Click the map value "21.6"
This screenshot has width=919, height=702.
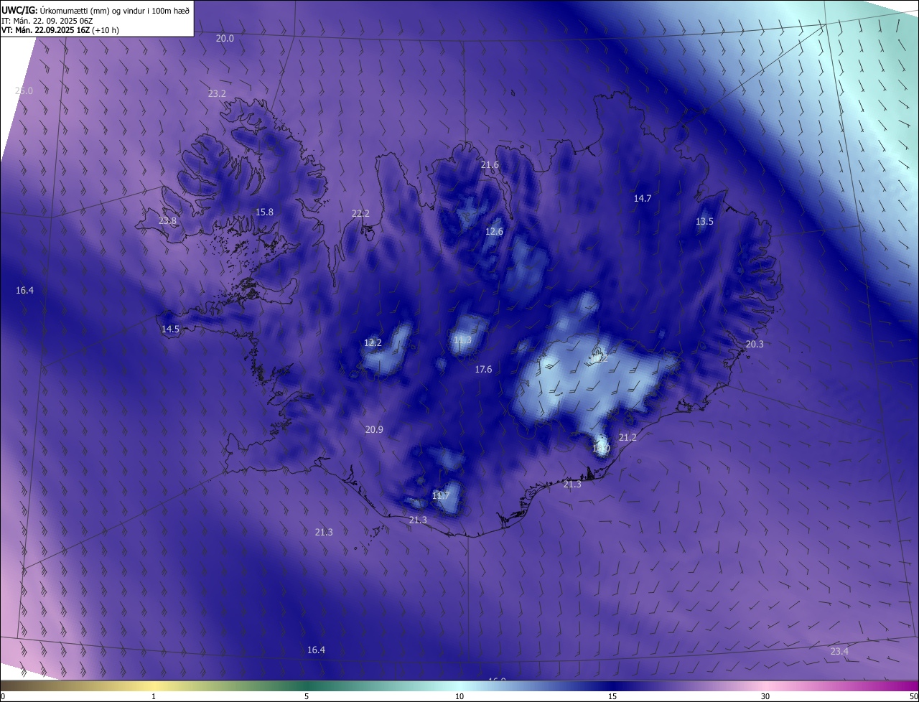click(490, 164)
